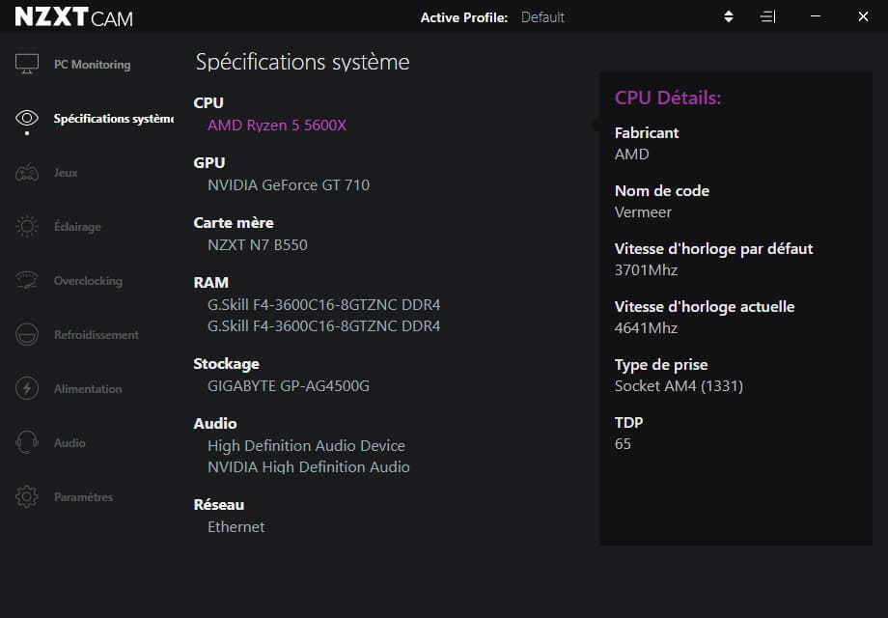Select High Definition Audio Device entry
The height and width of the screenshot is (618, 888).
point(306,446)
